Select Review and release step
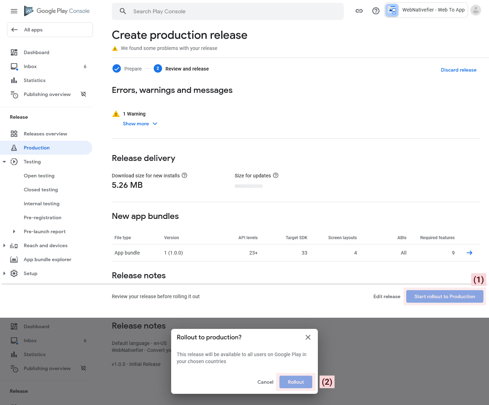 click(181, 69)
